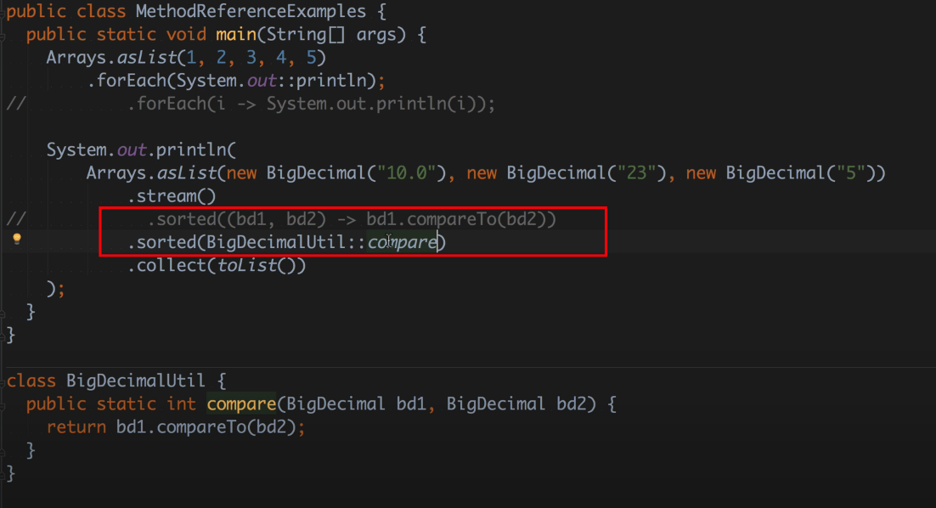Click toList in the collect call
The width and height of the screenshot is (936, 508).
pos(247,266)
